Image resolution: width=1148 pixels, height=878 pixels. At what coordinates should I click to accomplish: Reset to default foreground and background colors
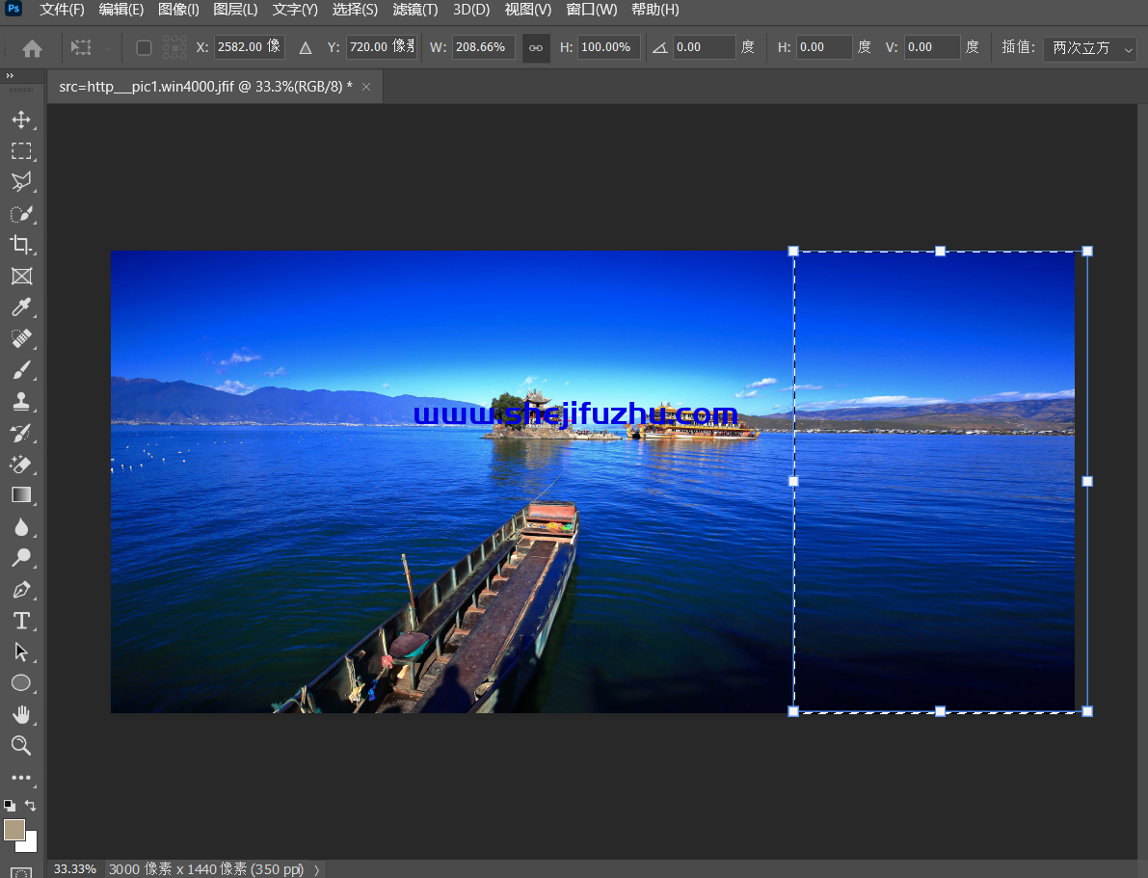click(x=9, y=806)
